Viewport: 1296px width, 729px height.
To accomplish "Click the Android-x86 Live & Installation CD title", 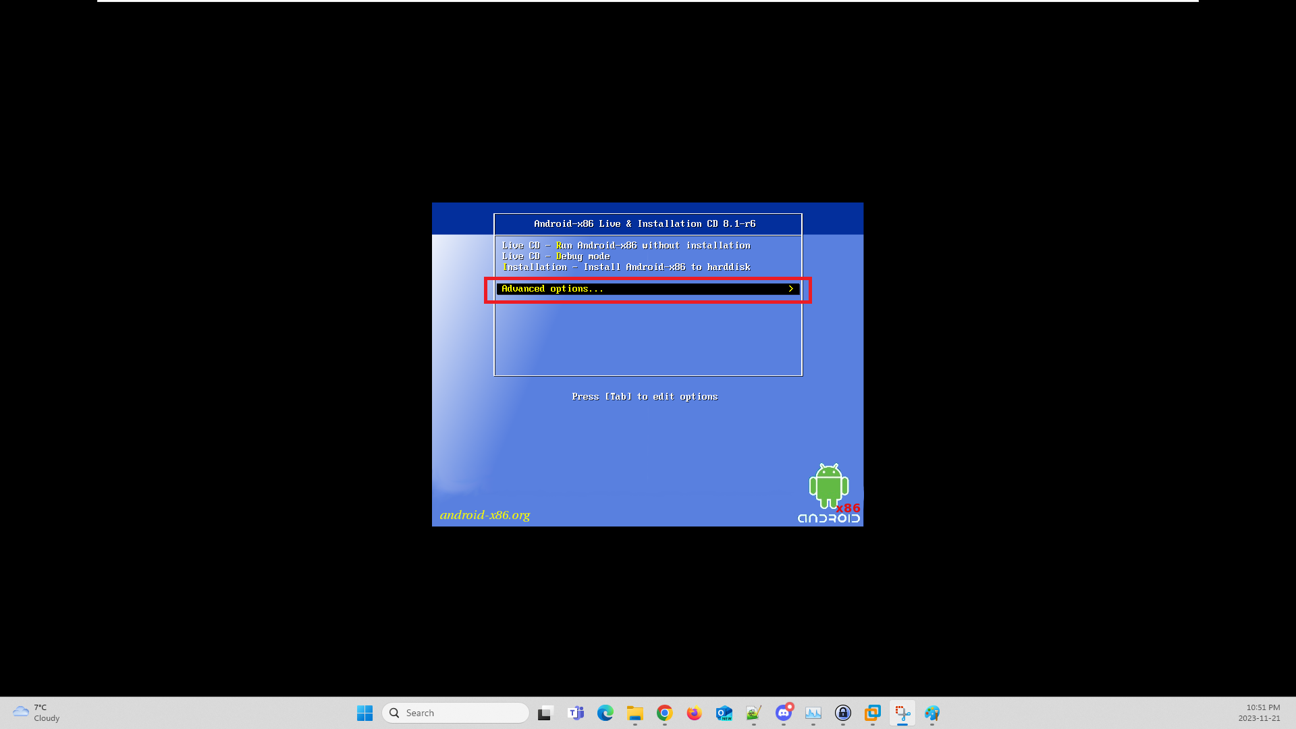I will click(x=645, y=224).
